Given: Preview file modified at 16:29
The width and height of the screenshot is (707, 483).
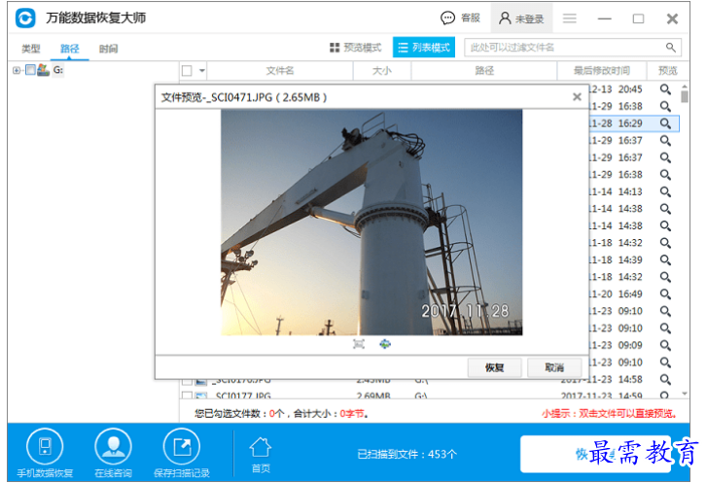Looking at the screenshot, I should [665, 123].
